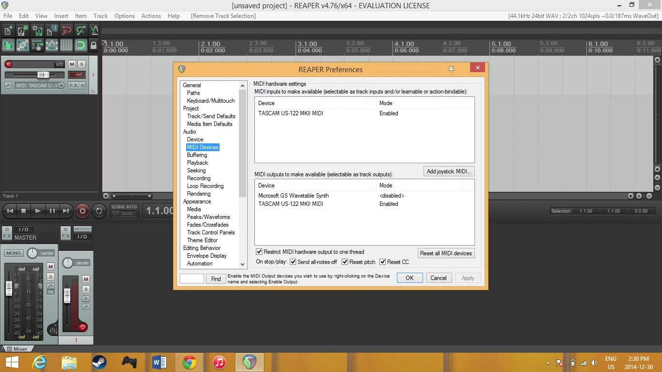Toggle the metronome icon

coord(94,31)
